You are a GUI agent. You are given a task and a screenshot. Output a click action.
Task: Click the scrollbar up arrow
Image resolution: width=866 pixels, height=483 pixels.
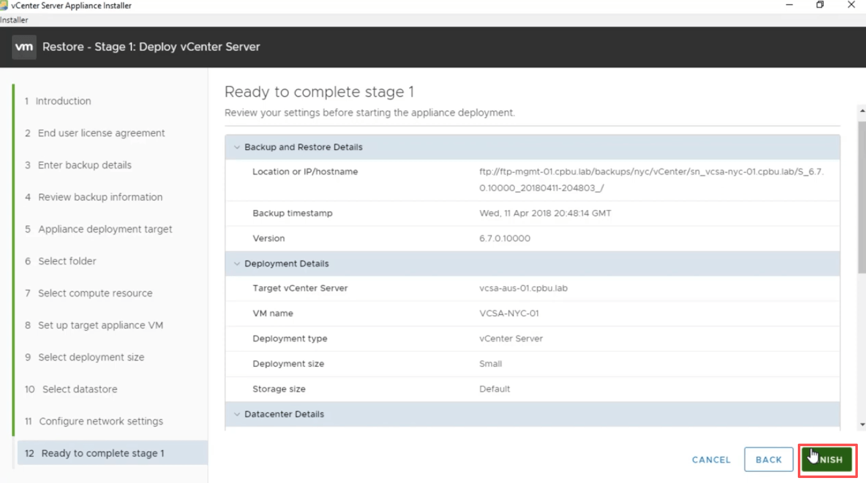coord(862,109)
